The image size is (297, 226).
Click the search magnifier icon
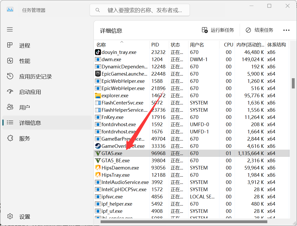point(98,10)
